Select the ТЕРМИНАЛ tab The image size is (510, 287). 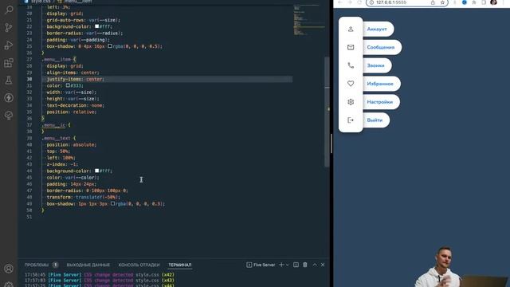(x=180, y=265)
